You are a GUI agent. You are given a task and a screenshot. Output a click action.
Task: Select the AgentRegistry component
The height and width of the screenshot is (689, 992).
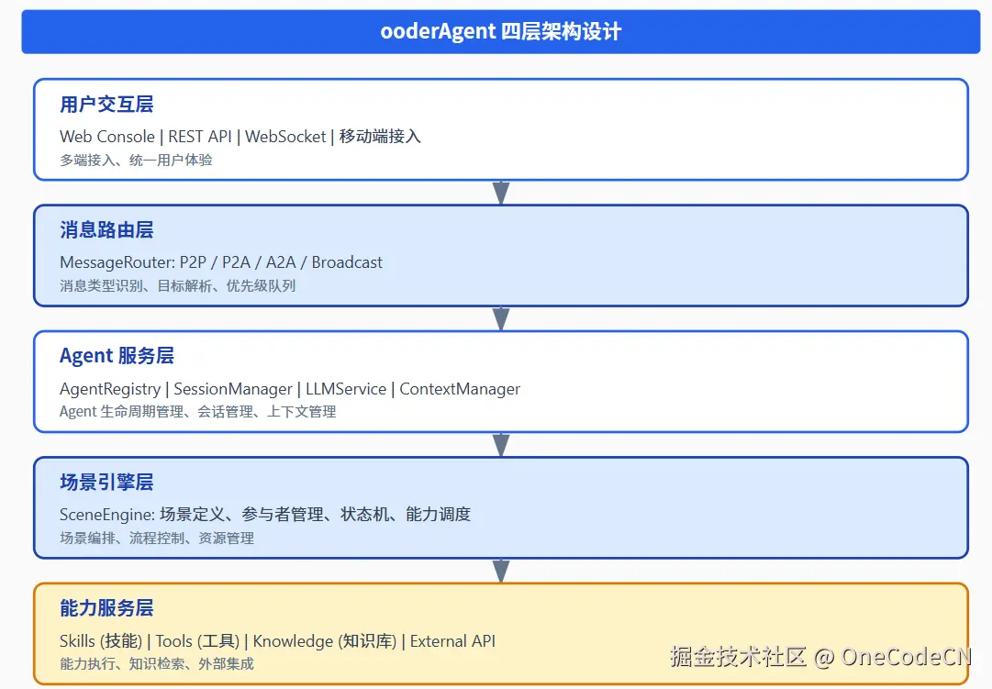pyautogui.click(x=112, y=388)
